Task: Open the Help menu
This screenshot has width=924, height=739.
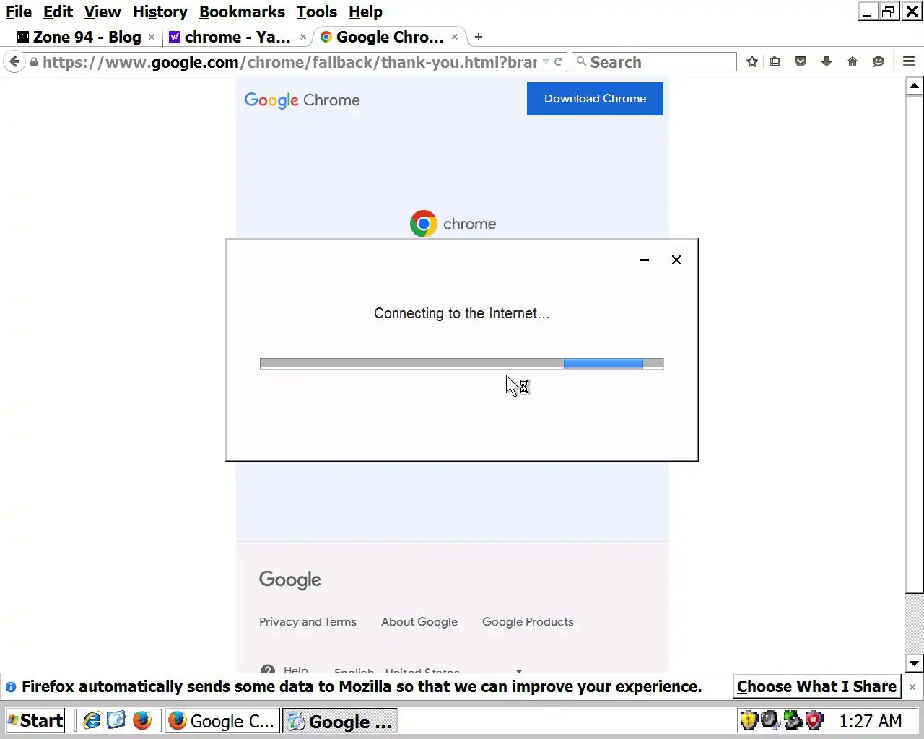Action: pyautogui.click(x=365, y=12)
